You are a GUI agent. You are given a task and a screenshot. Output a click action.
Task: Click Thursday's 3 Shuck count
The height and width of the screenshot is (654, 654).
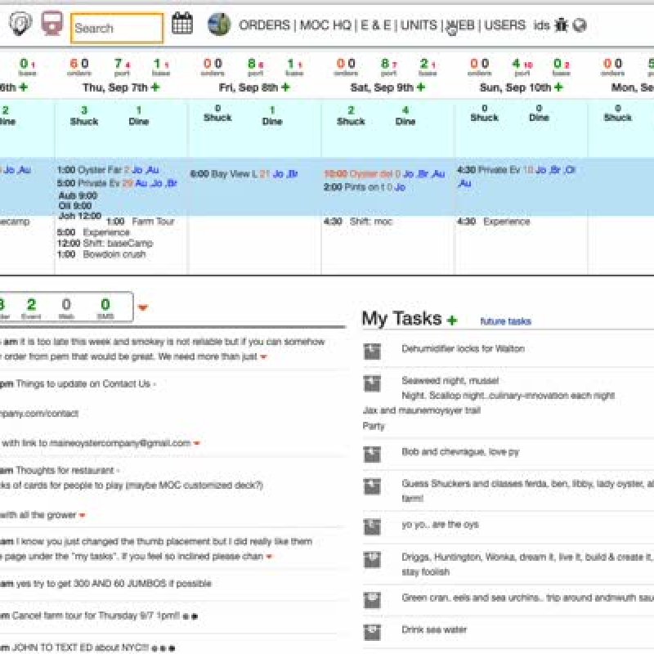(x=84, y=115)
